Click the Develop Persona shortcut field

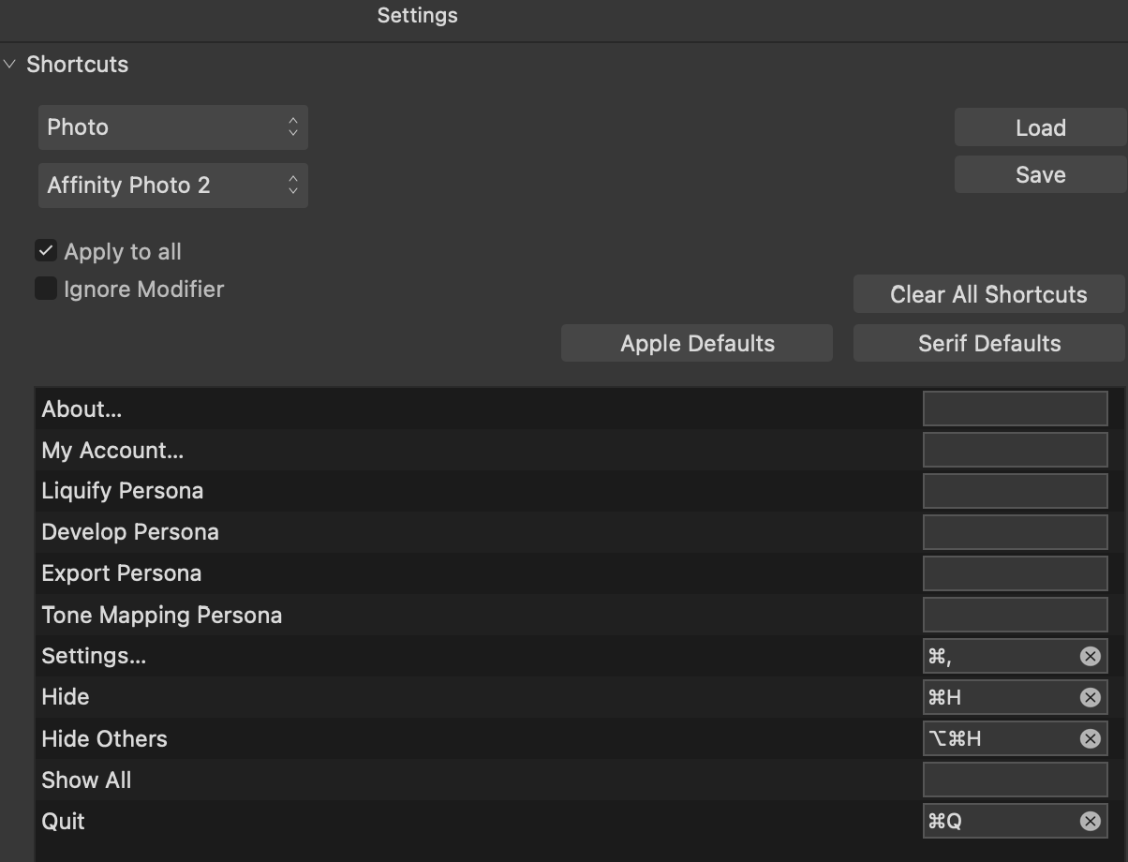coord(1015,531)
